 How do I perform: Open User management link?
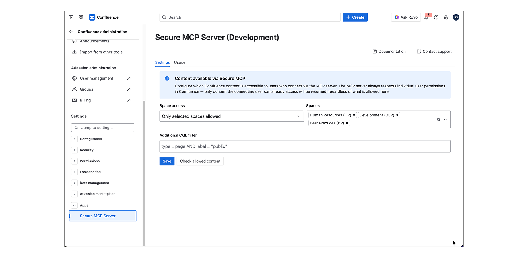pyautogui.click(x=96, y=78)
